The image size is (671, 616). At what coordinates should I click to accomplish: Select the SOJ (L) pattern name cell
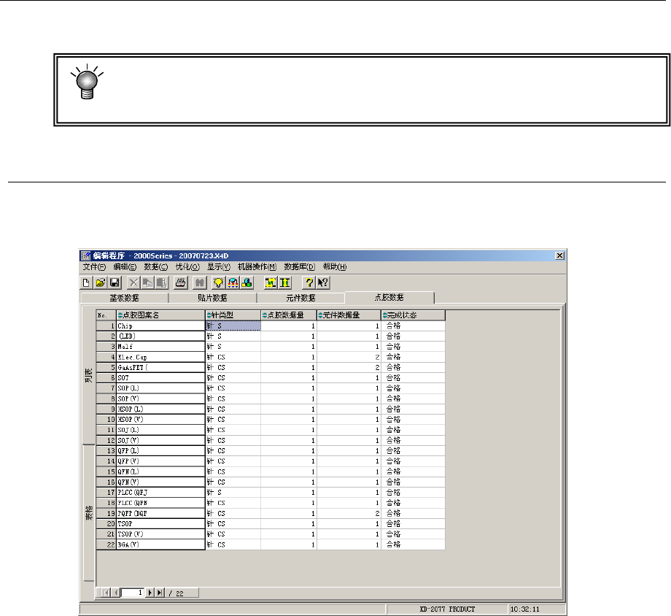tap(161, 430)
